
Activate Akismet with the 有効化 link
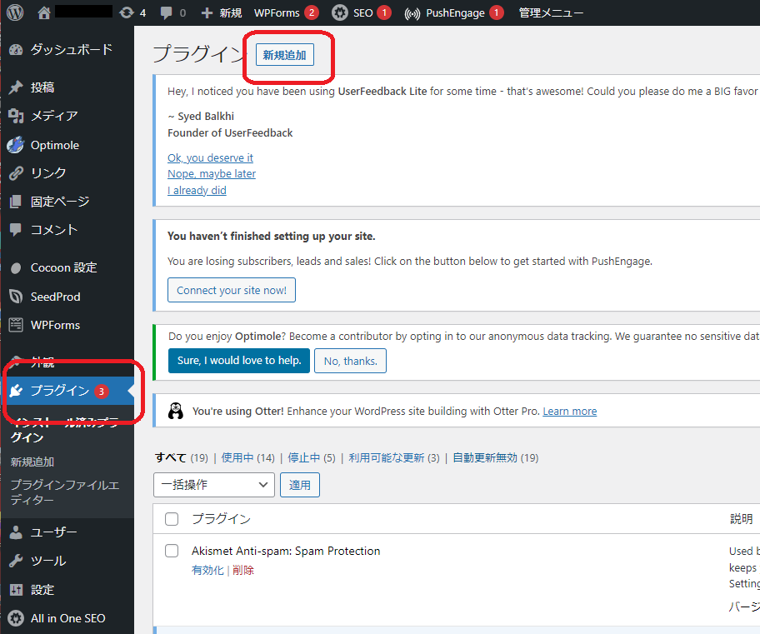[x=207, y=570]
